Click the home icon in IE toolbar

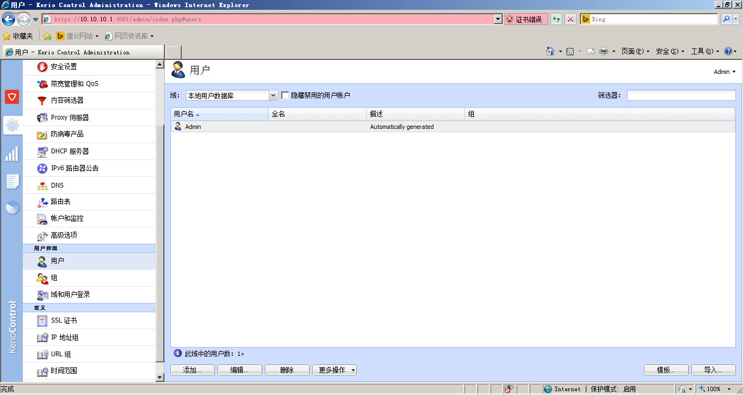pos(550,51)
